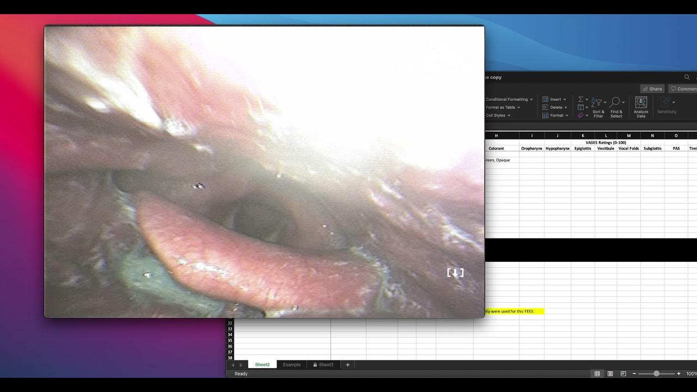This screenshot has width=697, height=392.
Task: Click the Clear eraser icon
Action: (x=580, y=115)
